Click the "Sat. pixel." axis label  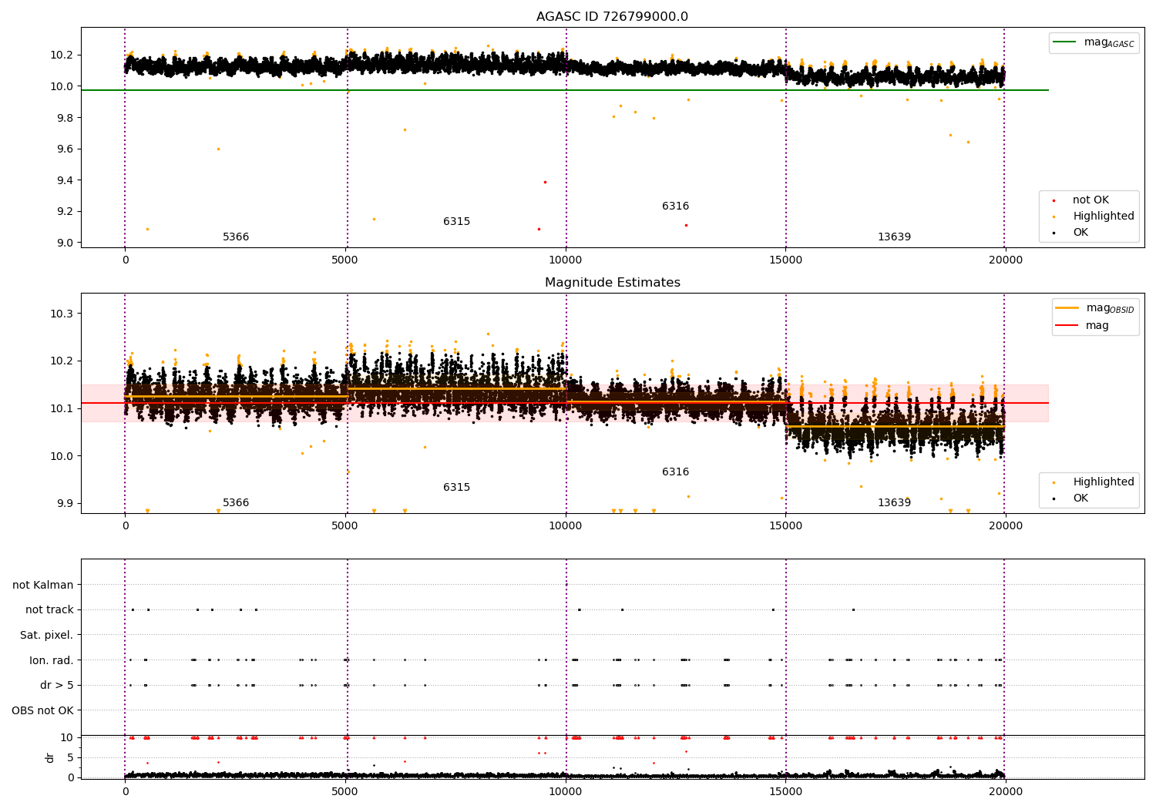47,636
